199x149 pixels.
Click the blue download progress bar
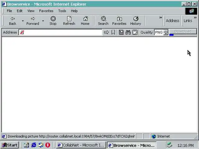click(x=171, y=35)
